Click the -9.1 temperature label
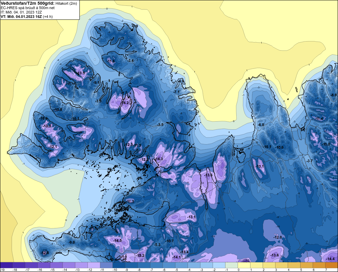Viewport: 338px width, 272px height. (x=96, y=82)
